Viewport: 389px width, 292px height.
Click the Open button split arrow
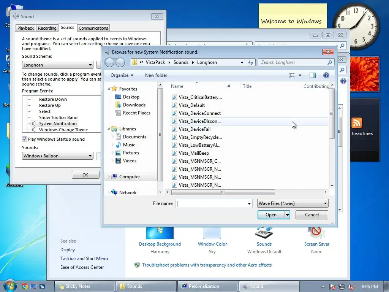tap(287, 215)
